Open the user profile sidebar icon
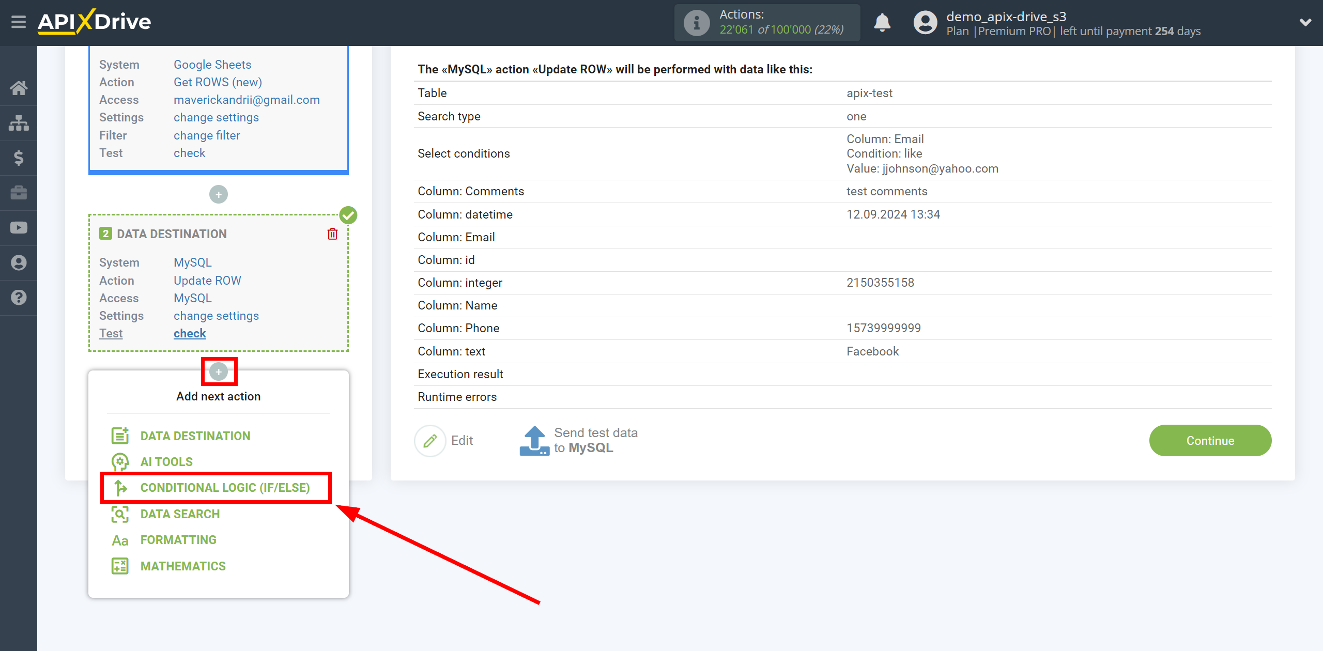Viewport: 1323px width, 651px height. [x=19, y=262]
